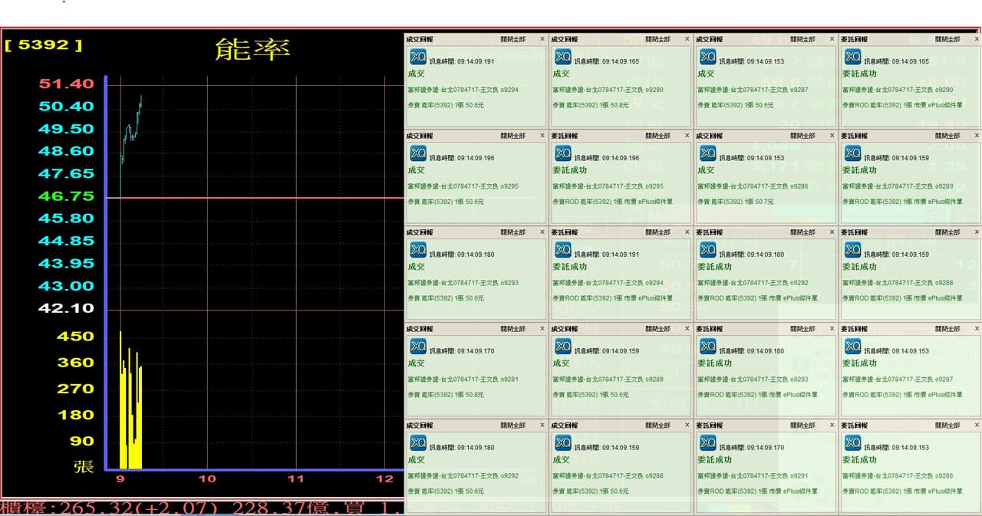This screenshot has height=516, width=982.
Task: Click the 張 volume unit label
Action: pos(84,466)
